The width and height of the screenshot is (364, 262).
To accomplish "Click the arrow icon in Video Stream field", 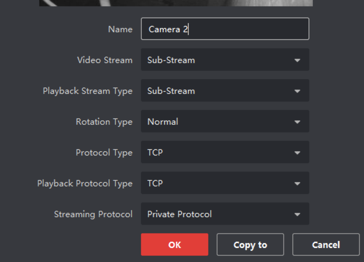I will click(x=297, y=60).
